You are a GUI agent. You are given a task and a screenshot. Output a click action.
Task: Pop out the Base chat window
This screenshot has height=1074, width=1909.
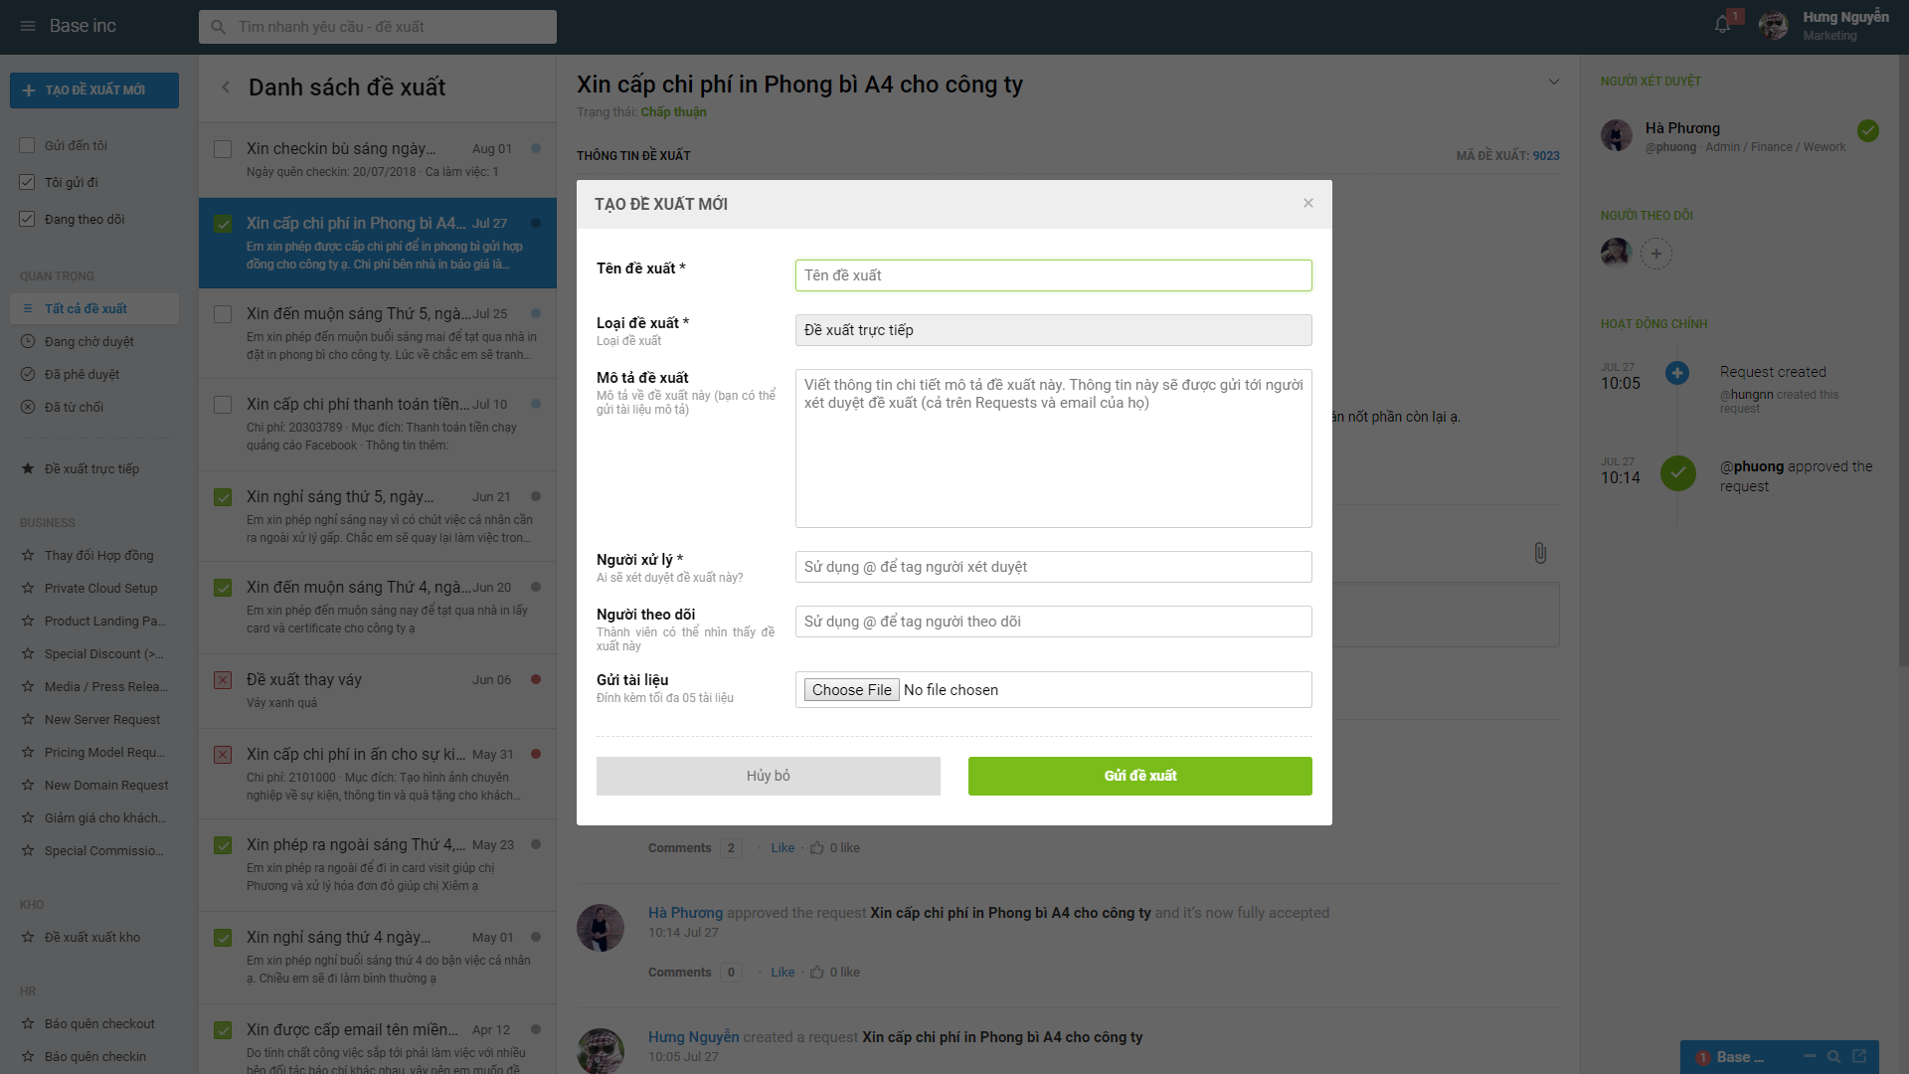pos(1859,1056)
